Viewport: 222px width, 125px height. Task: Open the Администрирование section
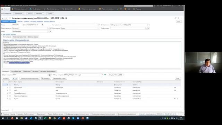coord(106,9)
